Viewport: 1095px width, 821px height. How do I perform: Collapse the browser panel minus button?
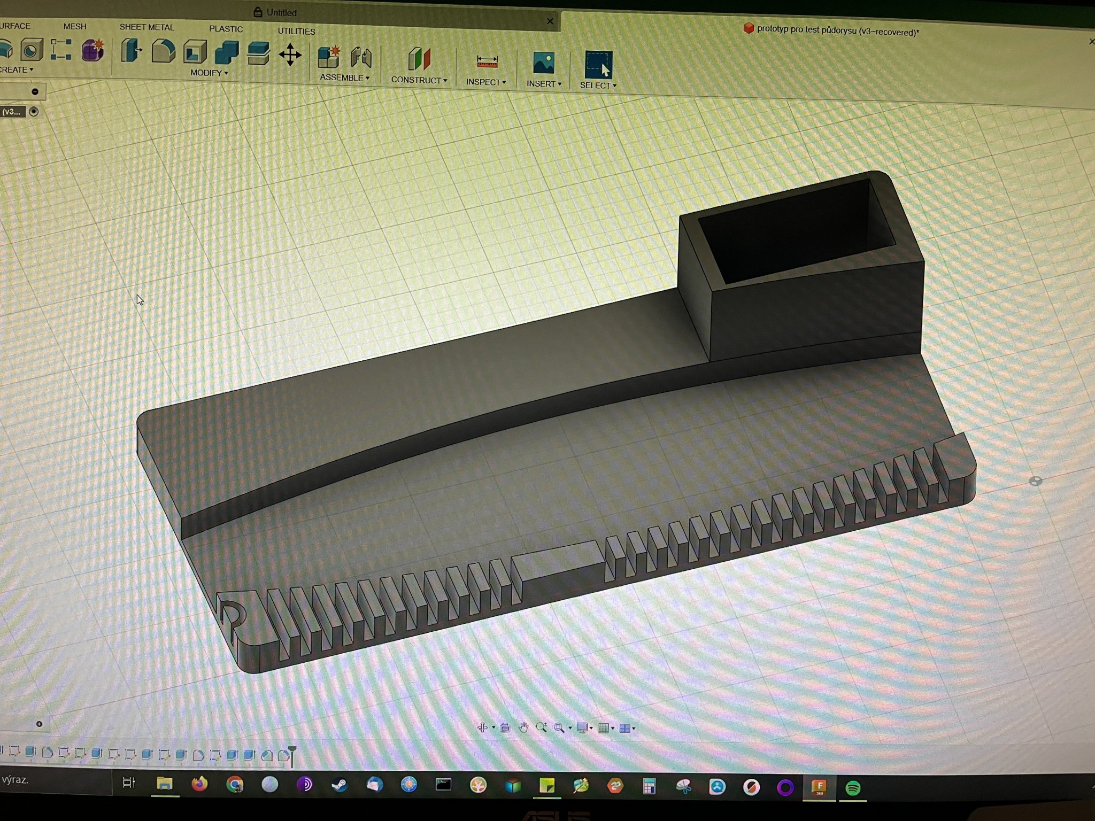click(x=35, y=91)
